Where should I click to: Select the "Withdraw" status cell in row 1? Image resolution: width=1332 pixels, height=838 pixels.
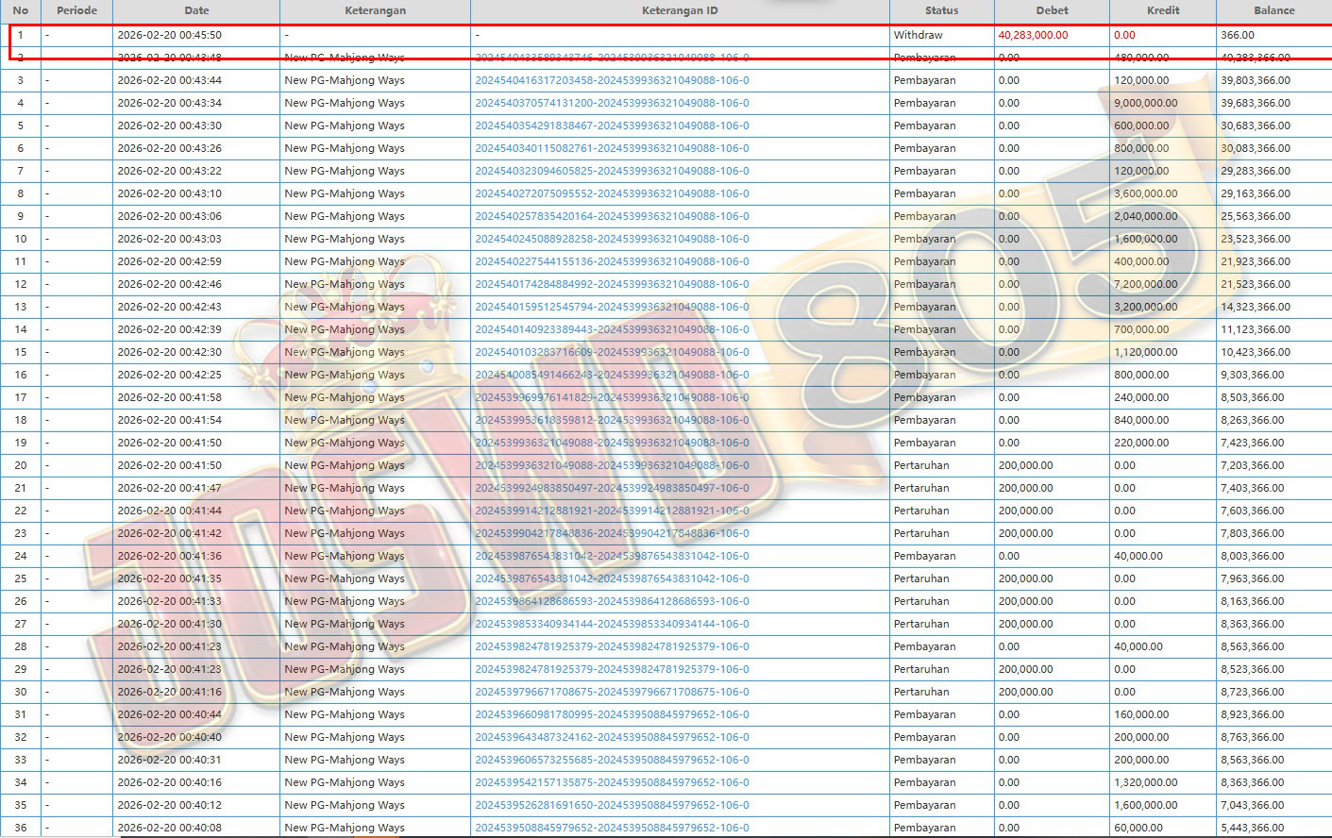pyautogui.click(x=918, y=35)
